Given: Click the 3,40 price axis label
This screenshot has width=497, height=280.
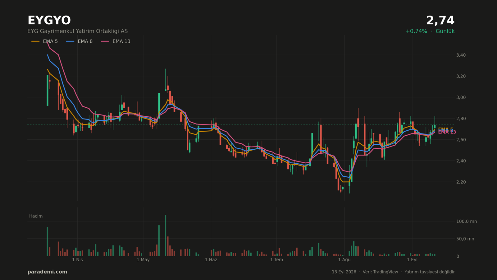Looking at the screenshot, I should point(461,55).
